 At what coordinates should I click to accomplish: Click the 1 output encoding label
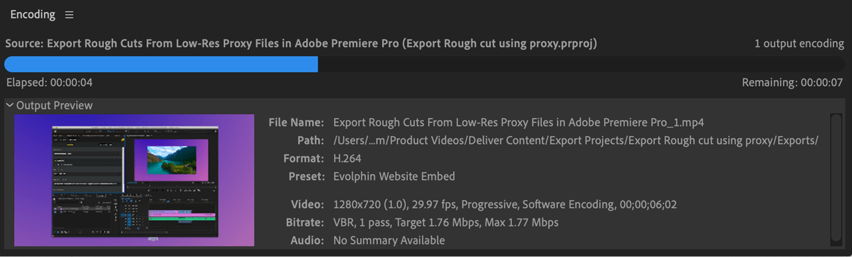(799, 43)
